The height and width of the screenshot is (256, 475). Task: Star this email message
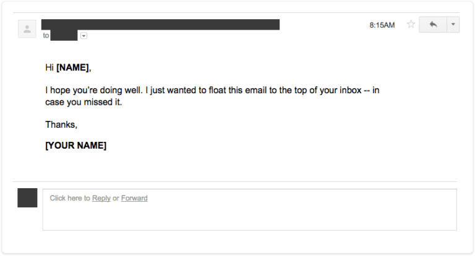(x=410, y=25)
